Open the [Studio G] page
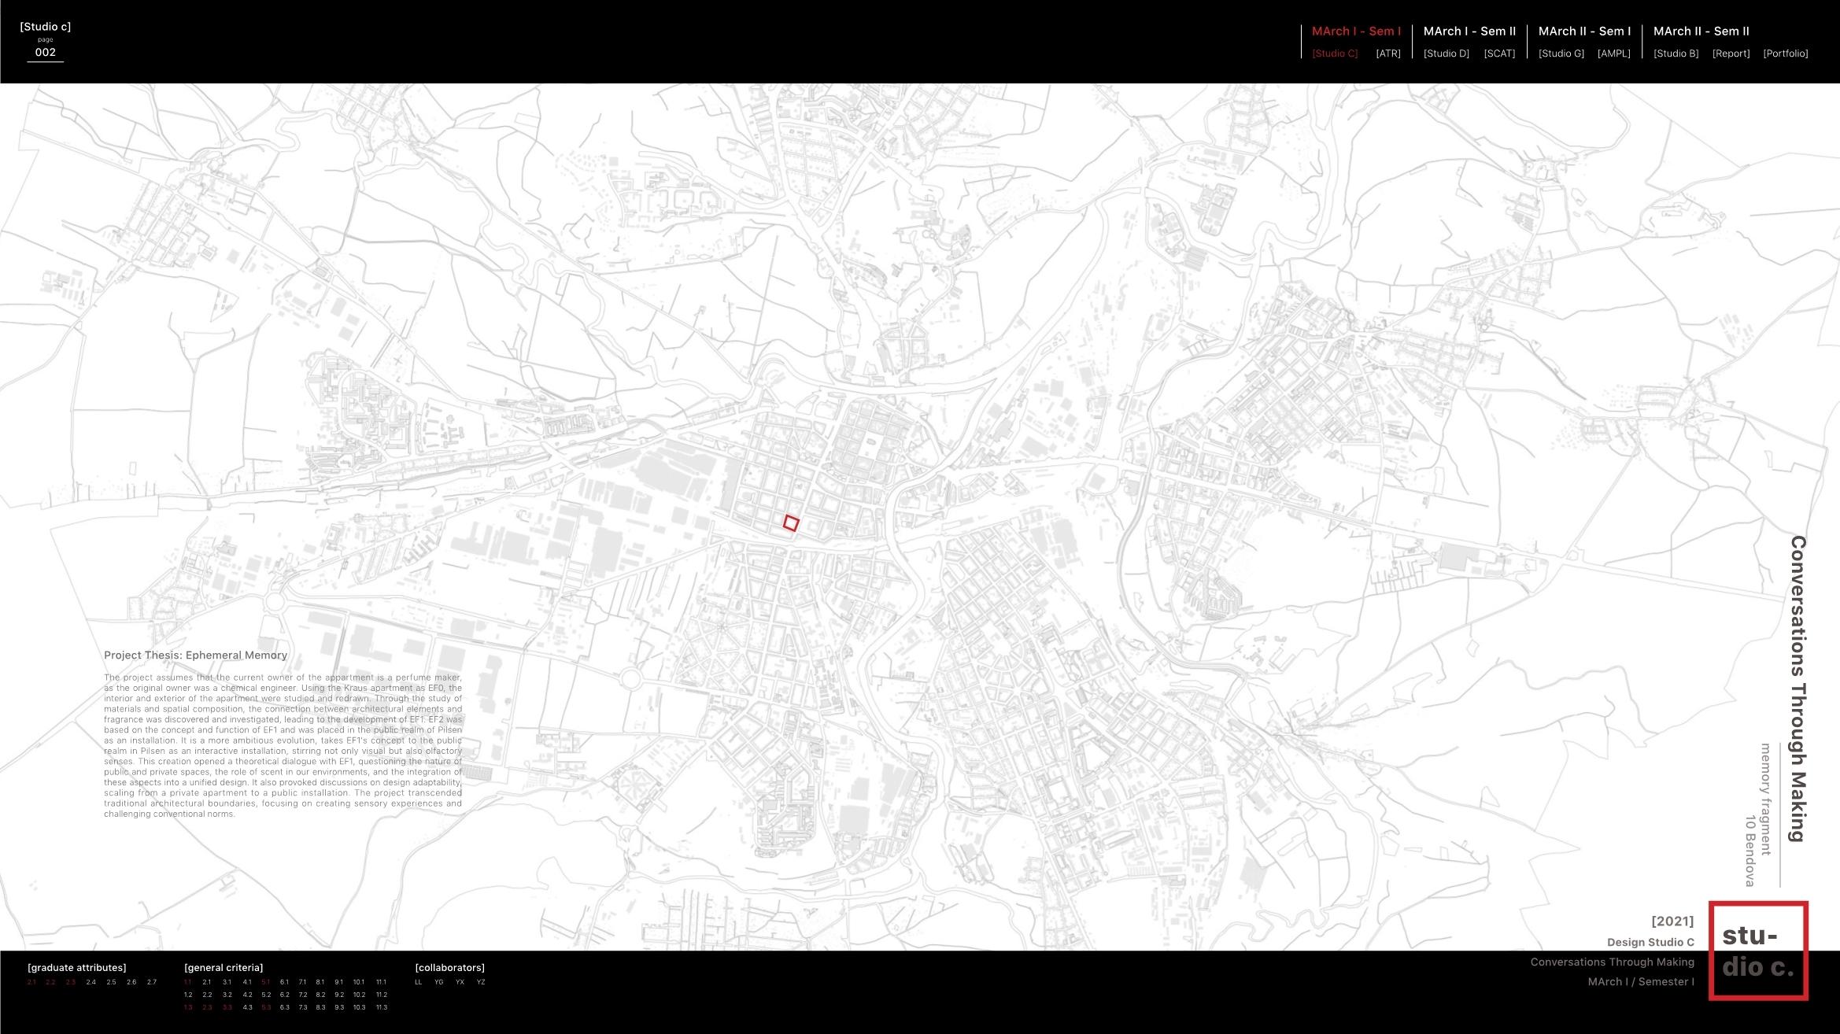The height and width of the screenshot is (1034, 1840). point(1561,54)
